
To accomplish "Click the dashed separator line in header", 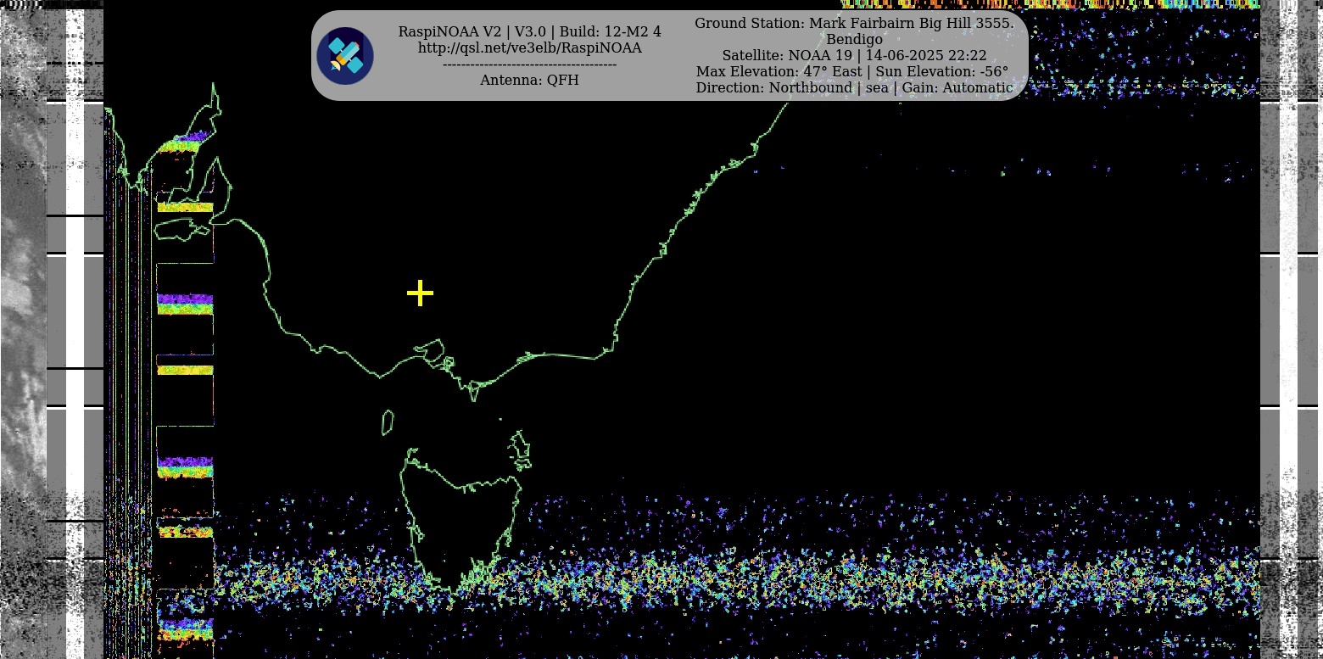I will pos(529,65).
